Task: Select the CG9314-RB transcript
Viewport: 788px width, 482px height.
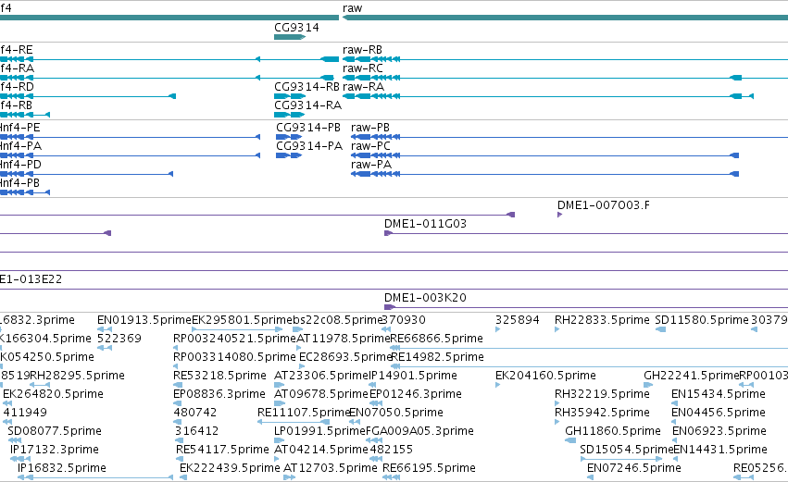Action: [x=290, y=96]
